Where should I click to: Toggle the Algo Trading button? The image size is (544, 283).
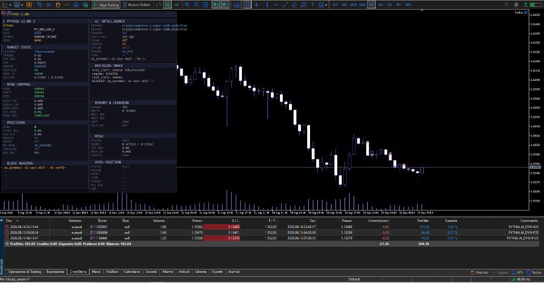(106, 5)
